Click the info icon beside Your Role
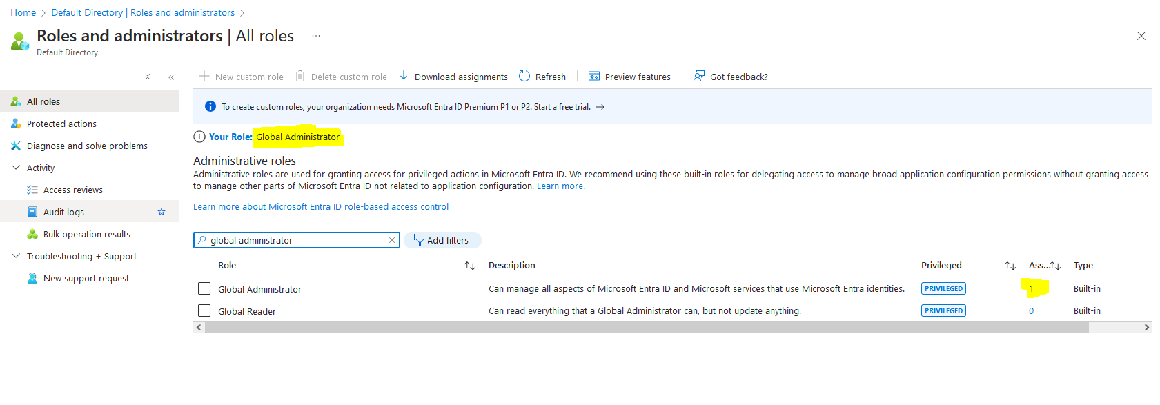The image size is (1160, 405). [x=199, y=137]
